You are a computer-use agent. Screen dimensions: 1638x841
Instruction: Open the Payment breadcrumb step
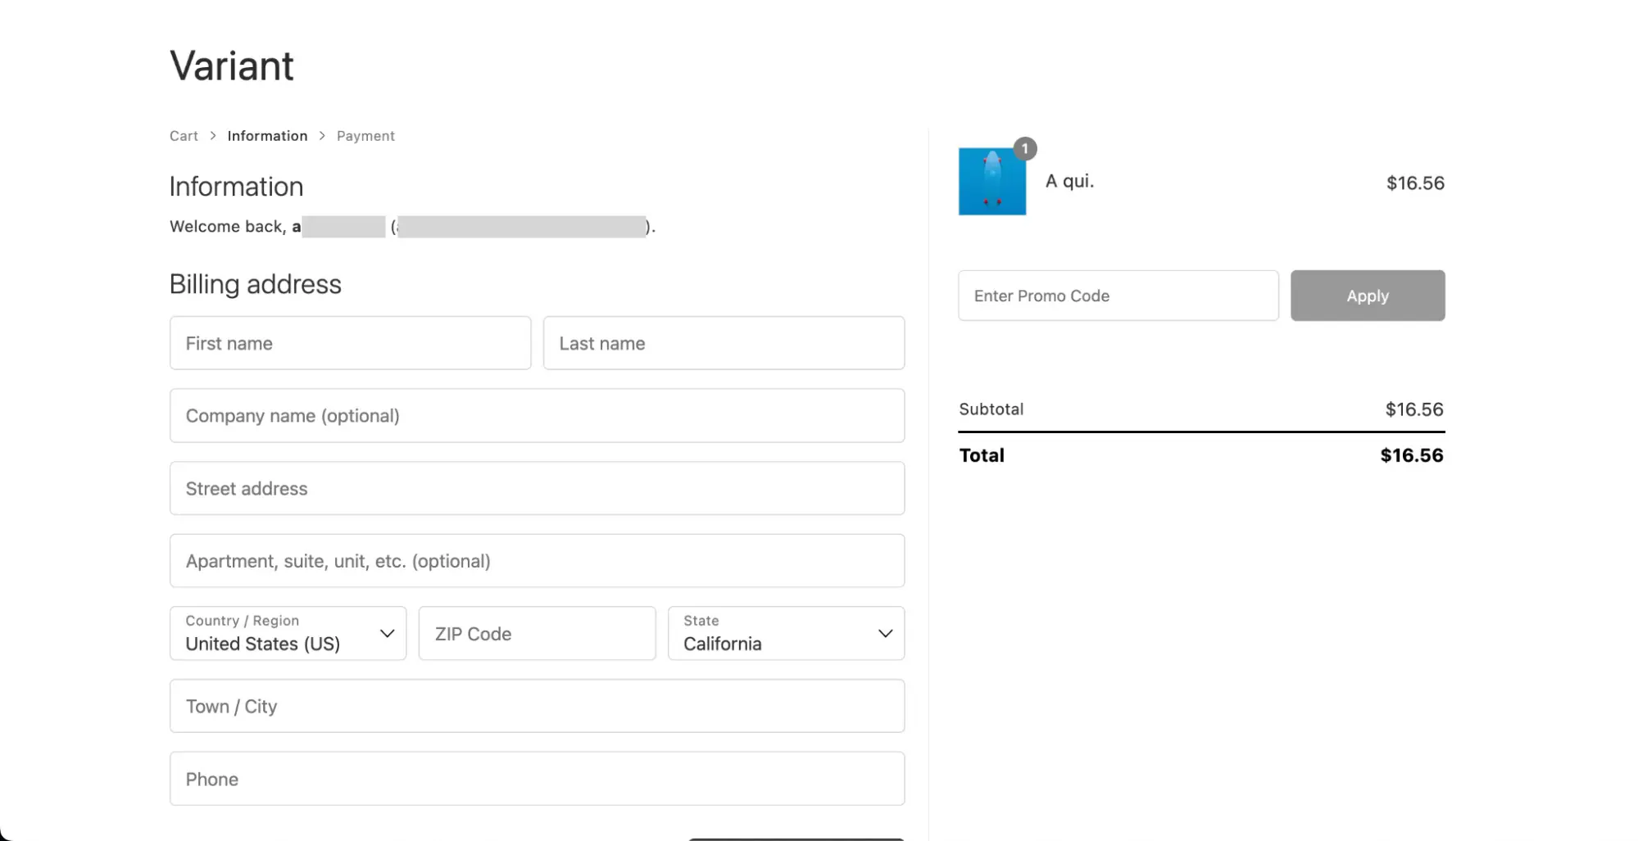pyautogui.click(x=365, y=136)
